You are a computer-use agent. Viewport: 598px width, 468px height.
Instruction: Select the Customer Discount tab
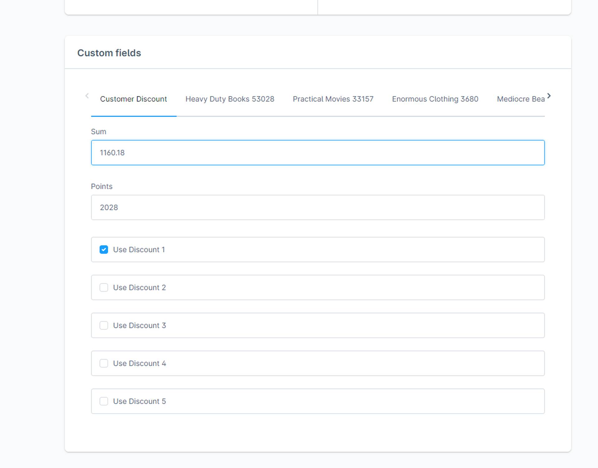[x=133, y=99]
